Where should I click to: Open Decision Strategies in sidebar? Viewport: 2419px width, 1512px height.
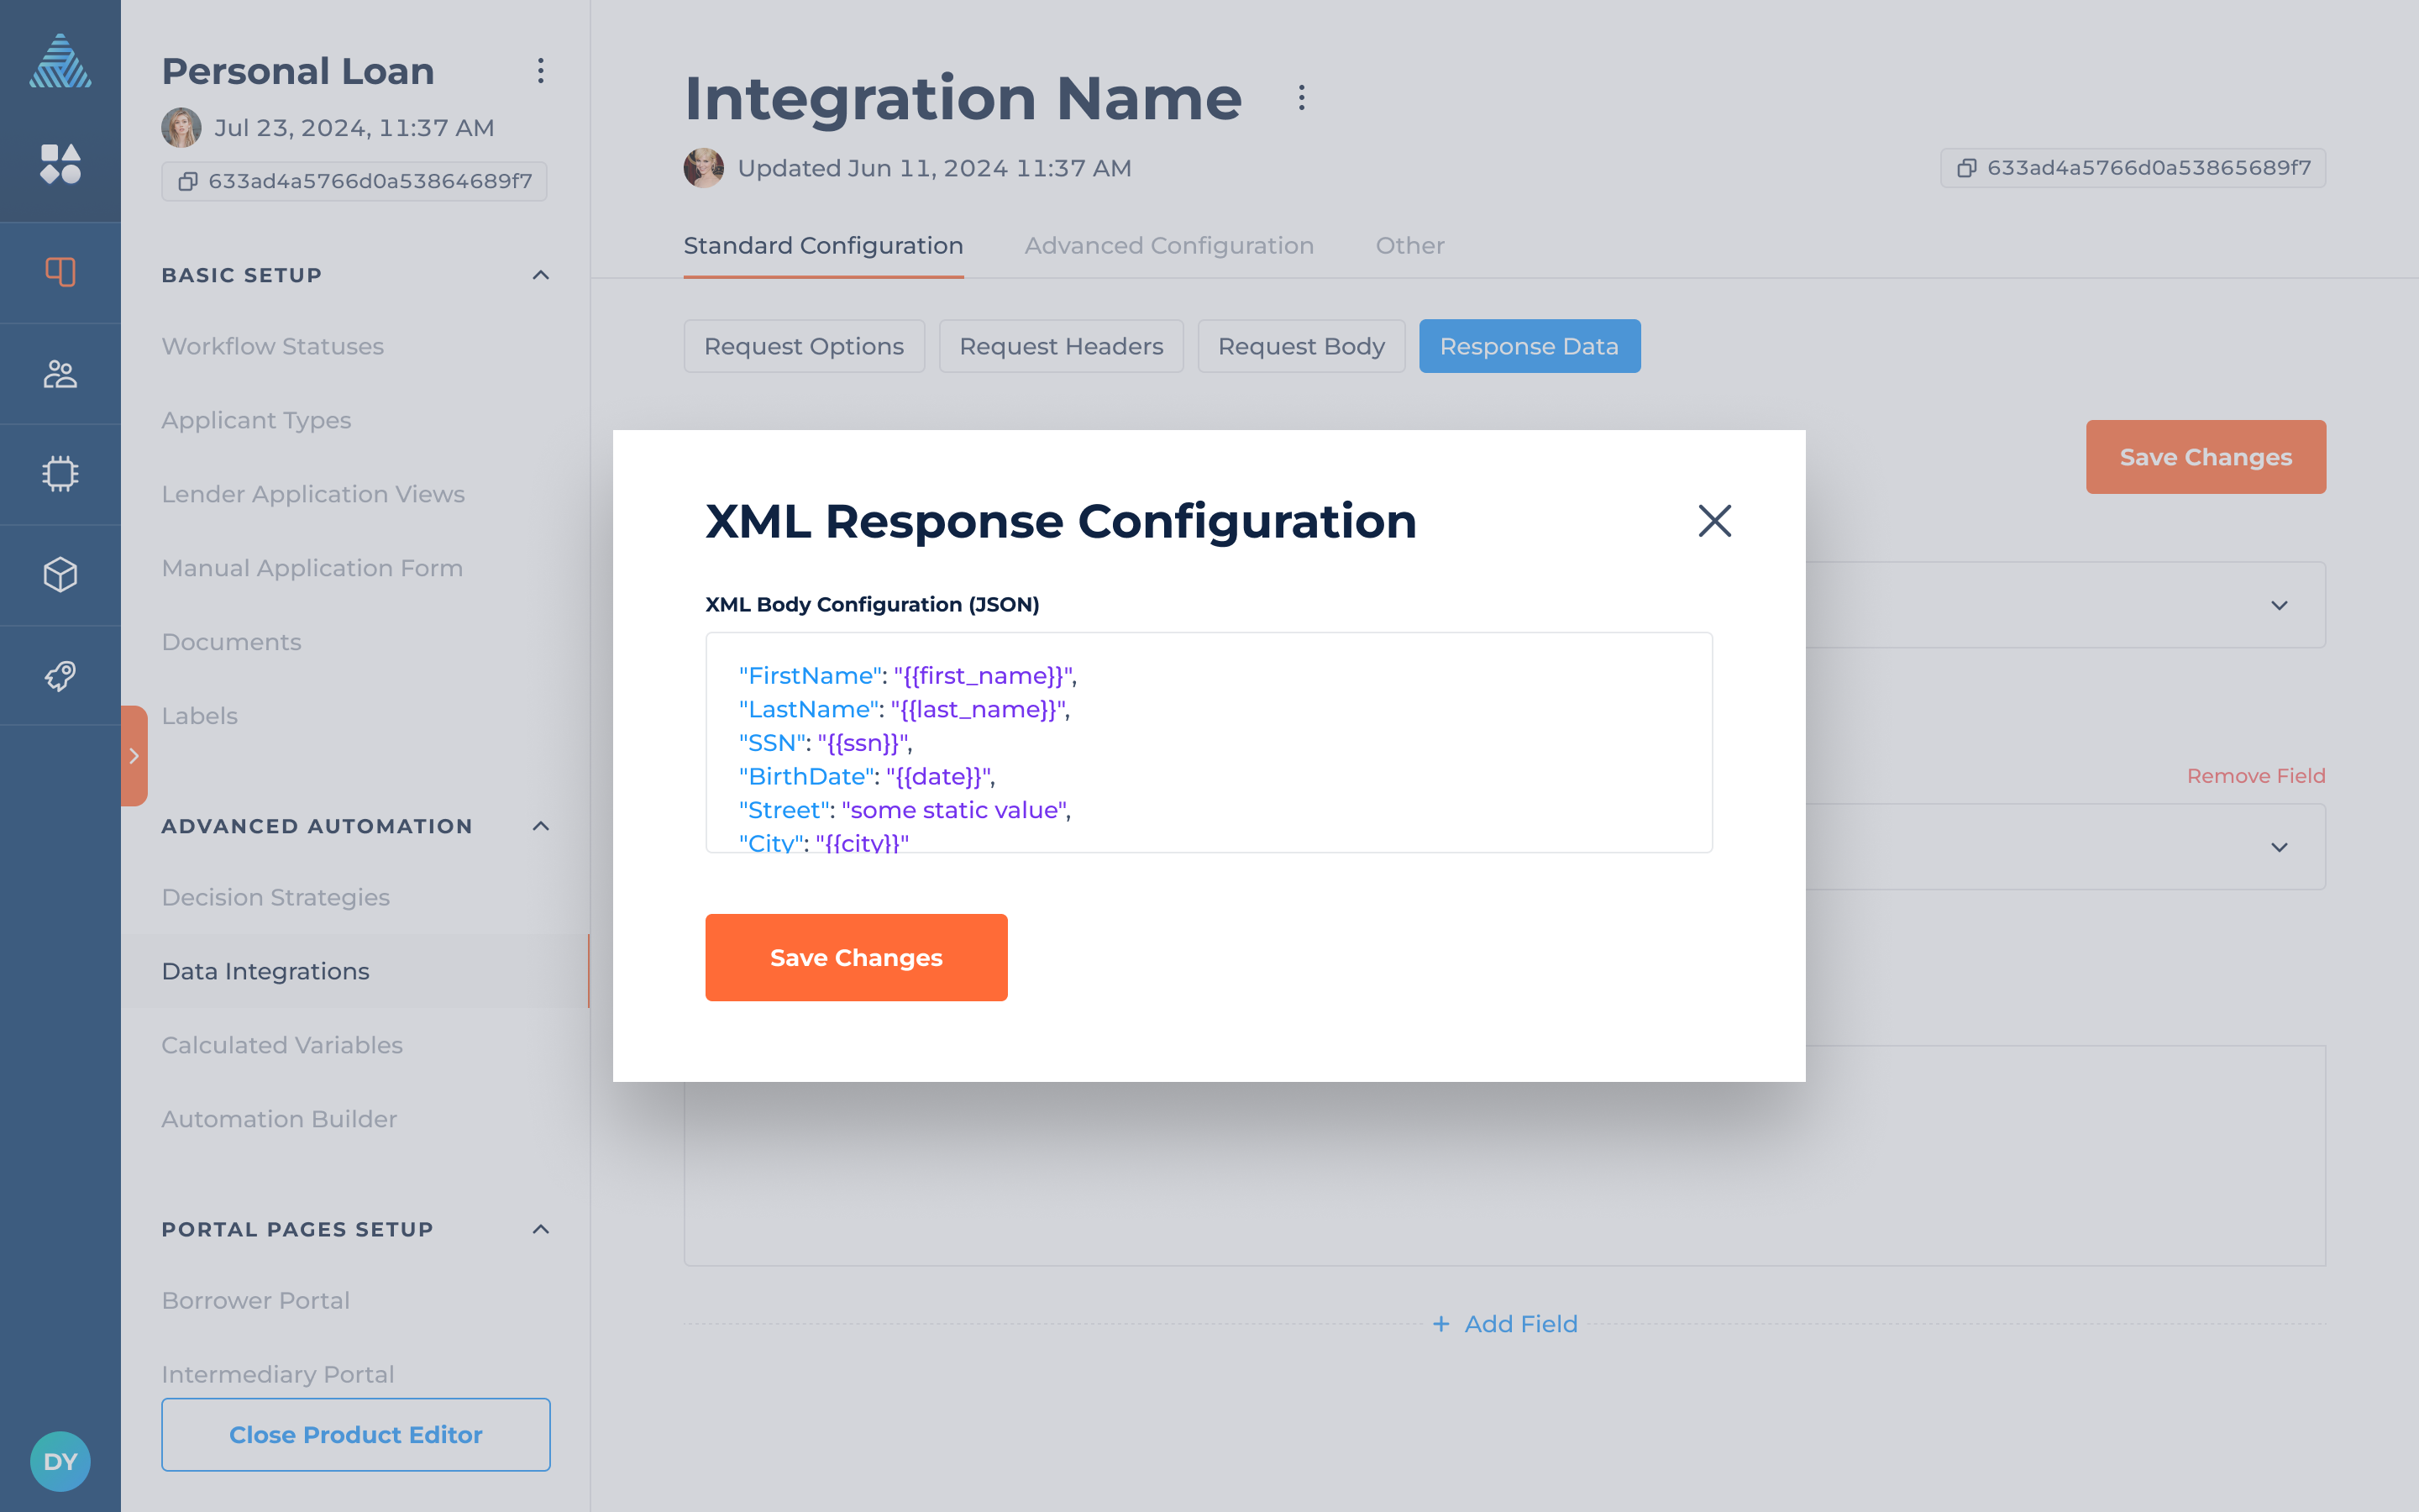[x=275, y=897]
